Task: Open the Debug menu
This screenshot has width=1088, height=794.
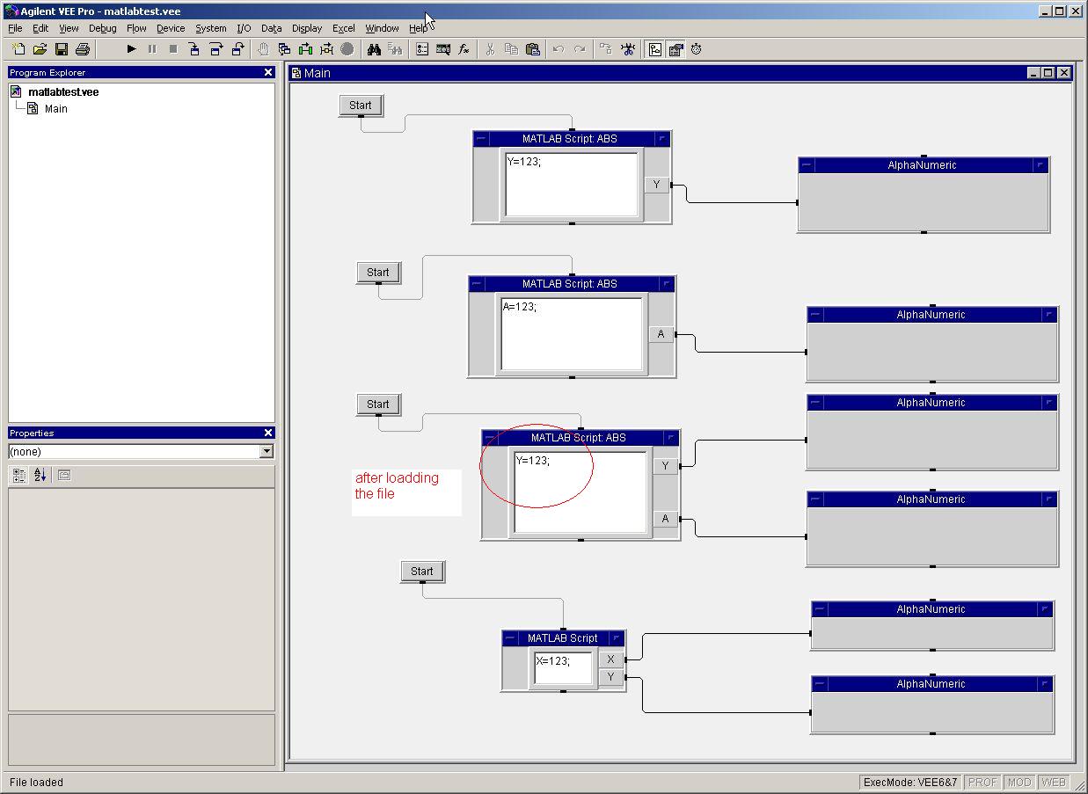Action: (102, 28)
